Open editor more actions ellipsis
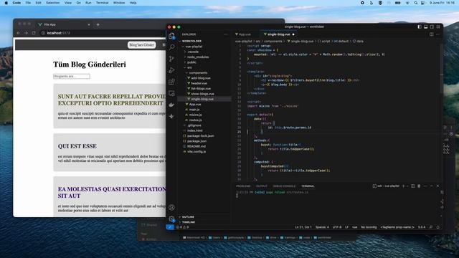459x258 pixels. click(x=438, y=34)
